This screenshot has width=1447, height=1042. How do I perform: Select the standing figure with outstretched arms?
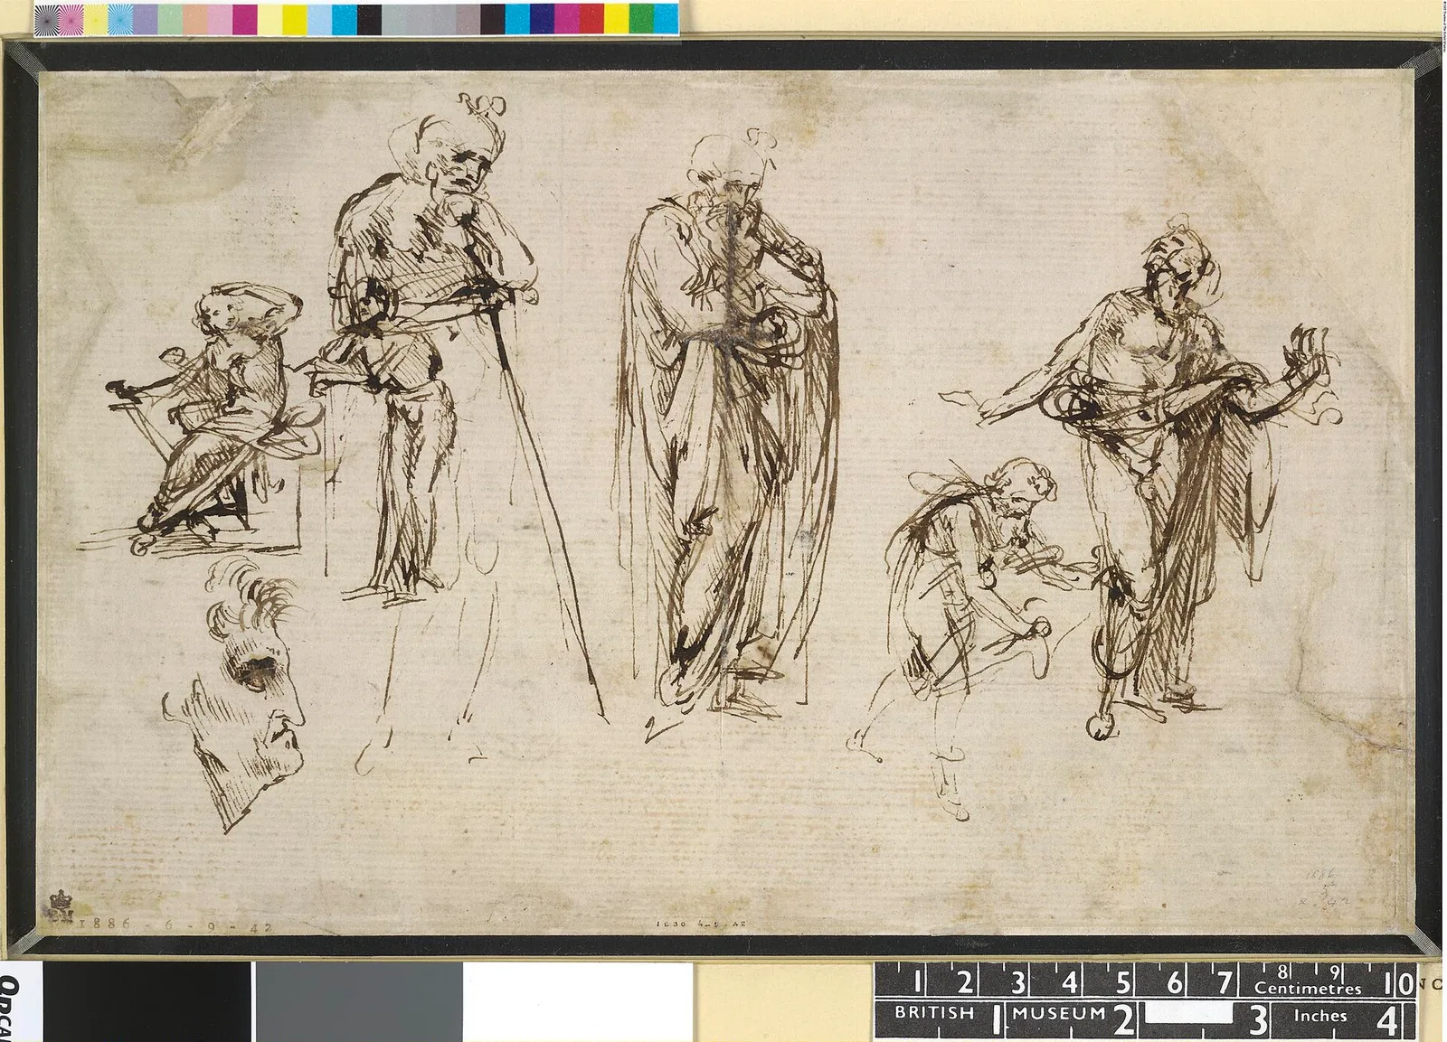point(1149,470)
